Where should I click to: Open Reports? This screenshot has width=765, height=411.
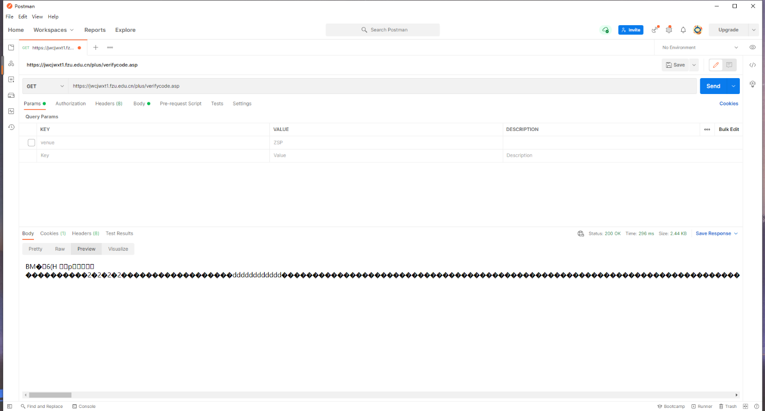click(95, 30)
